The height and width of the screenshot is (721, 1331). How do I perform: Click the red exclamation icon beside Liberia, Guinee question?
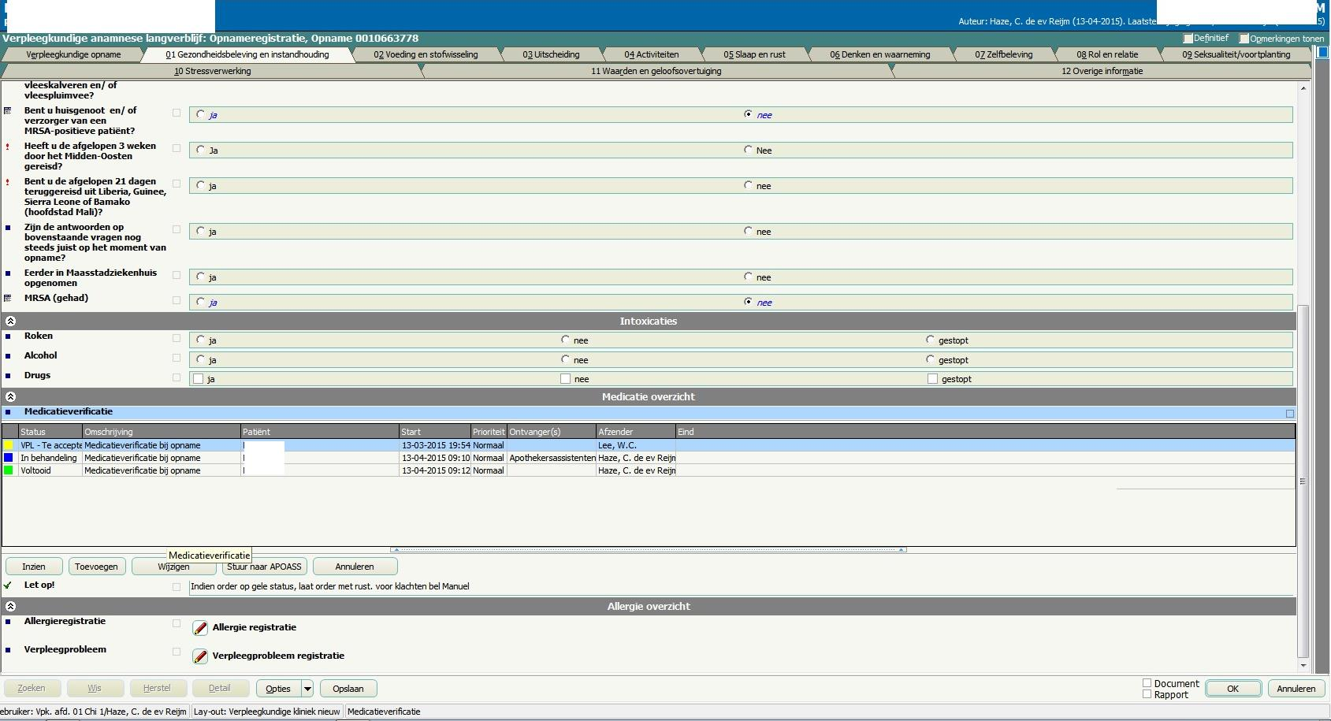coord(8,183)
